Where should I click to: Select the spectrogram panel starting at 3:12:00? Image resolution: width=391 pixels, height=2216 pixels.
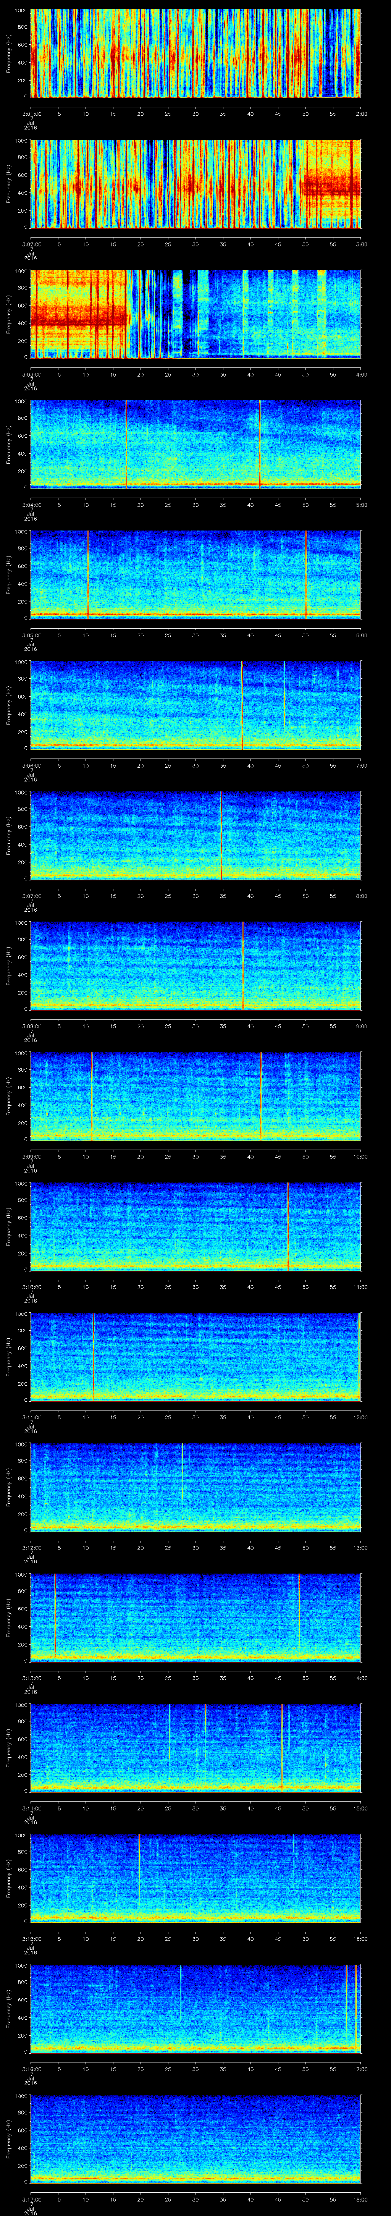(x=195, y=1486)
